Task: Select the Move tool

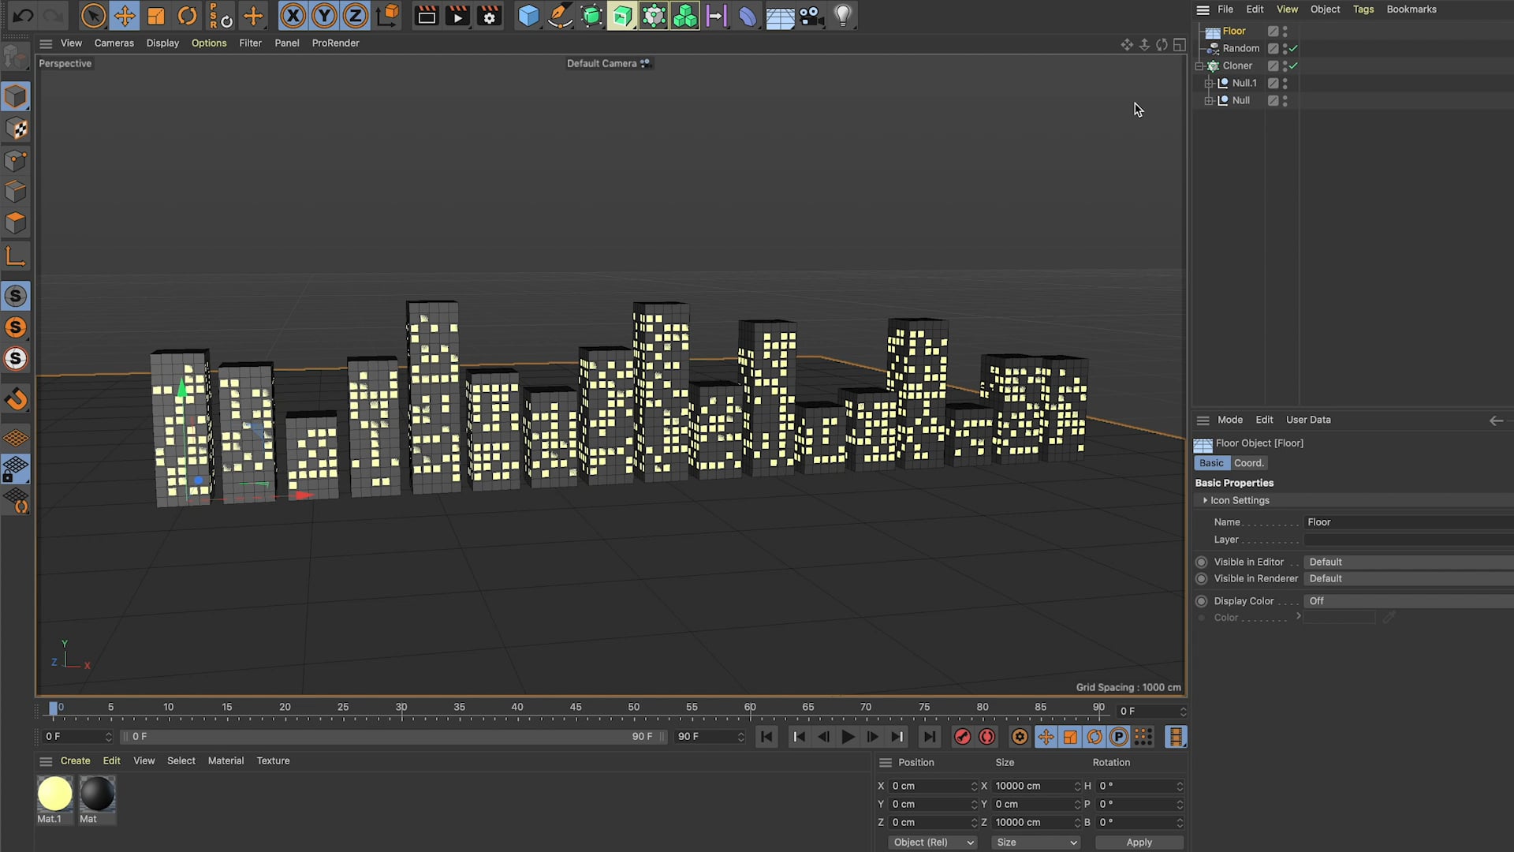Action: (x=125, y=15)
